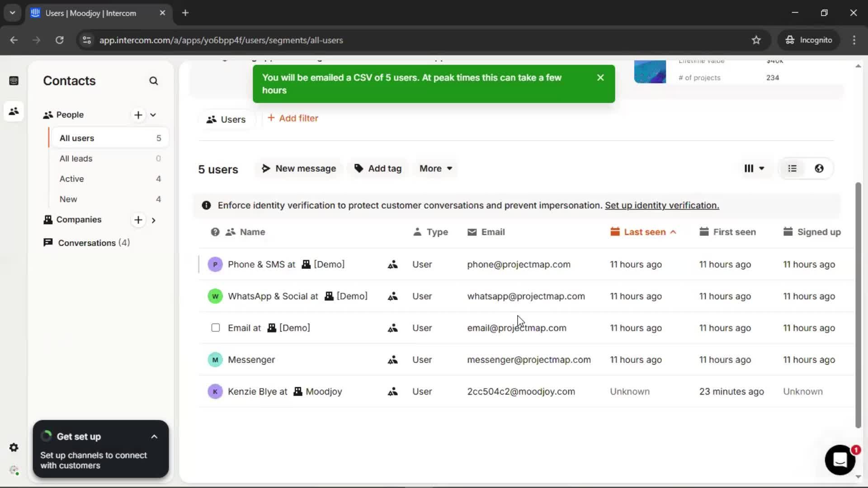Open the Inbox icon in left rail
The height and width of the screenshot is (488, 868).
[14, 81]
